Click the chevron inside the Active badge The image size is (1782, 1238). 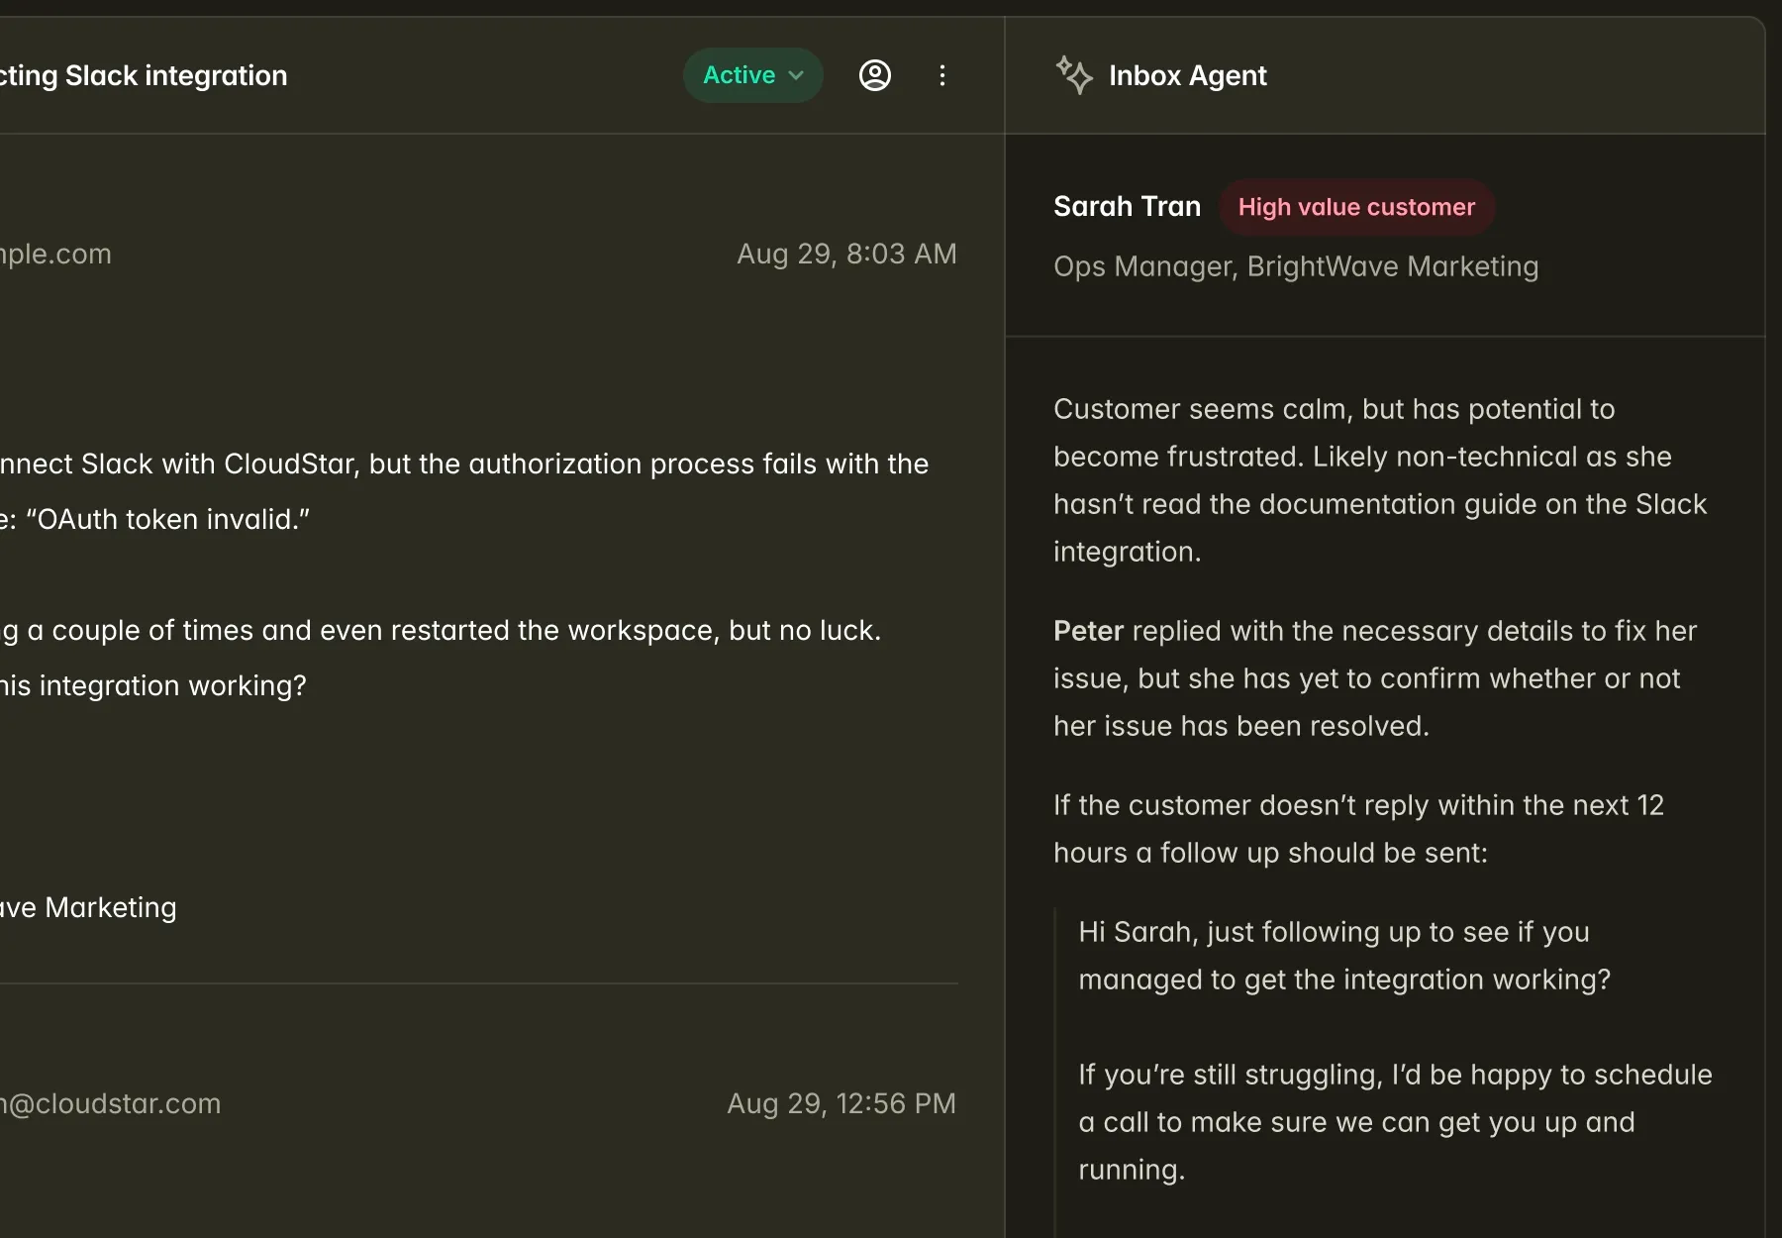pyautogui.click(x=796, y=74)
